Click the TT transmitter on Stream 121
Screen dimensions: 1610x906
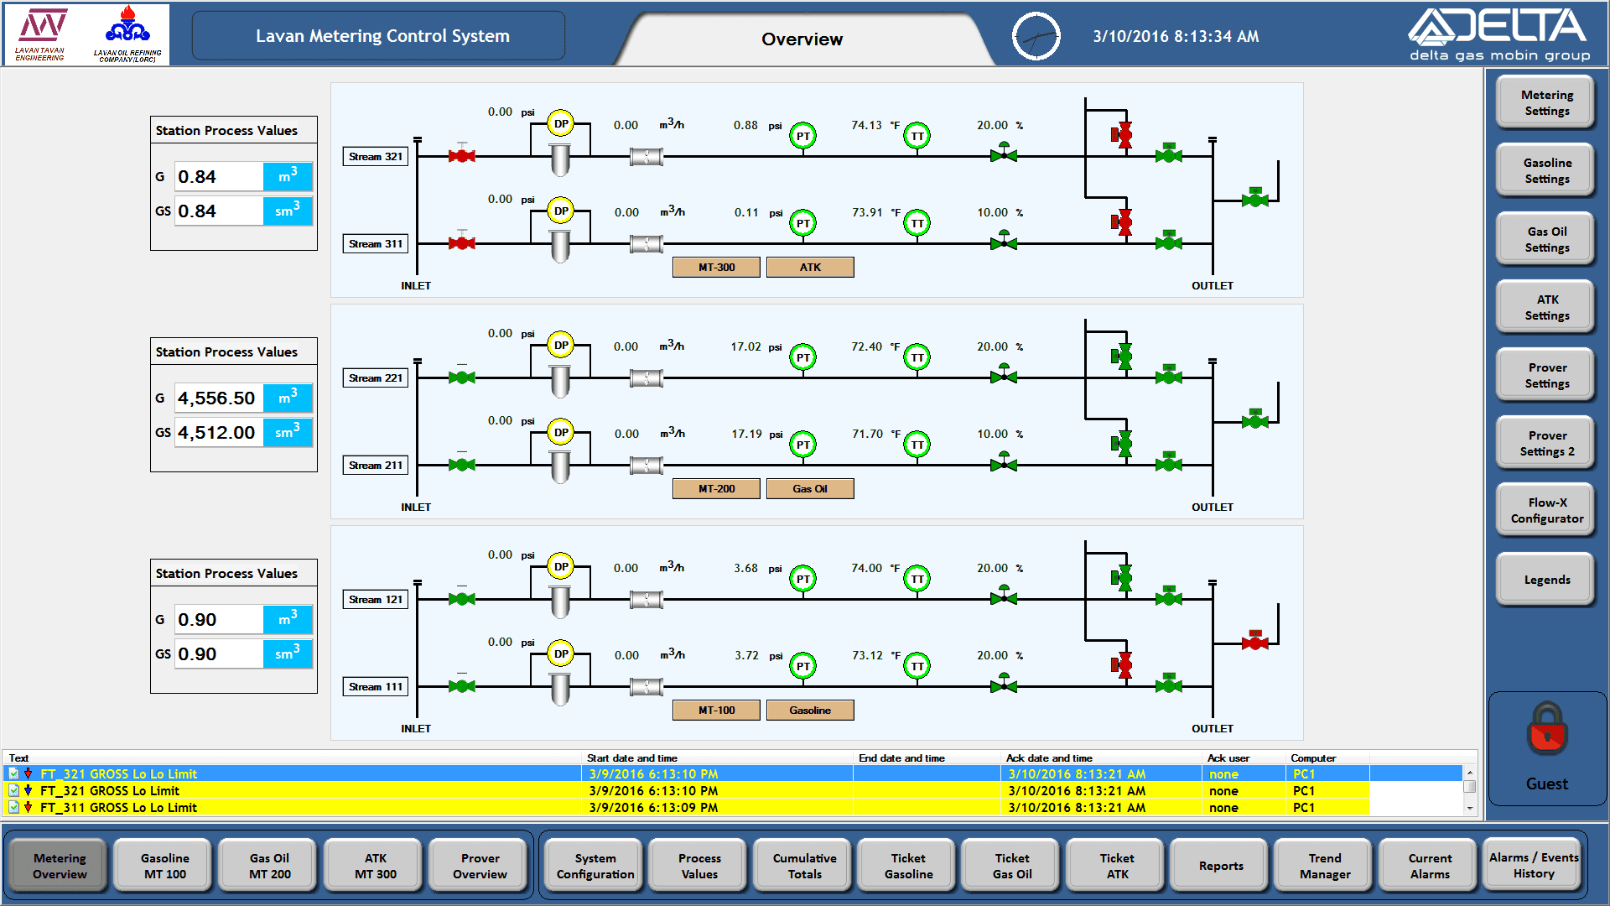(x=917, y=579)
